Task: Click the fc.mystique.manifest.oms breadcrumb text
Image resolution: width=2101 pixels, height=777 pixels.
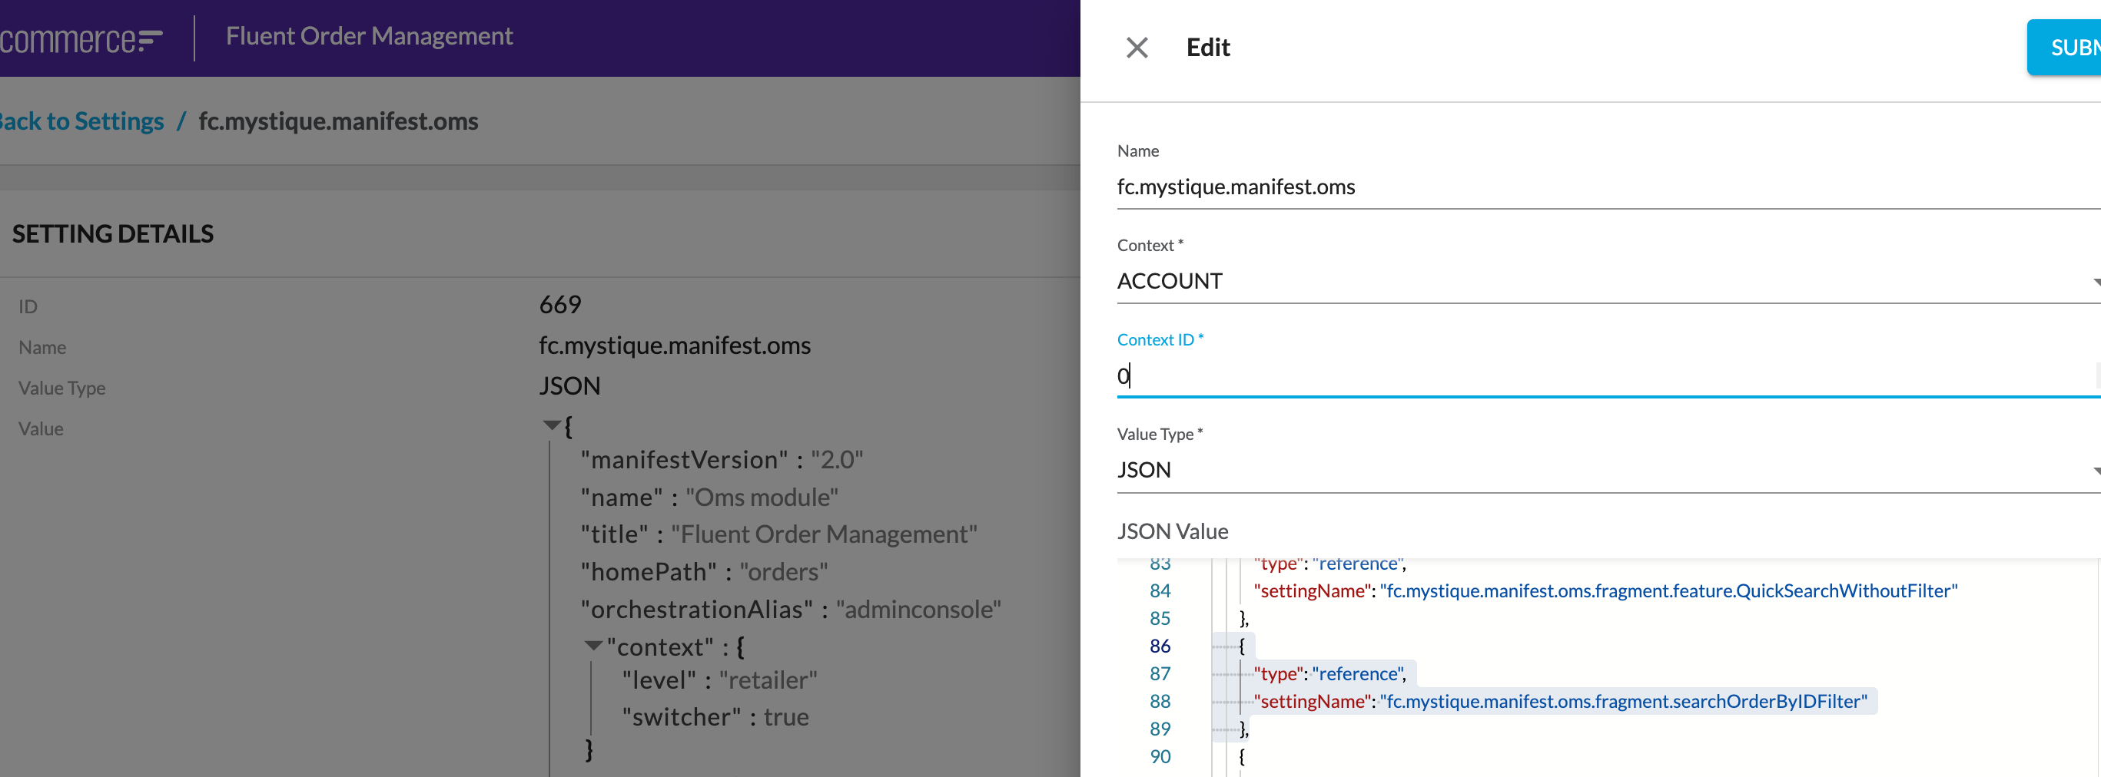Action: 337,121
